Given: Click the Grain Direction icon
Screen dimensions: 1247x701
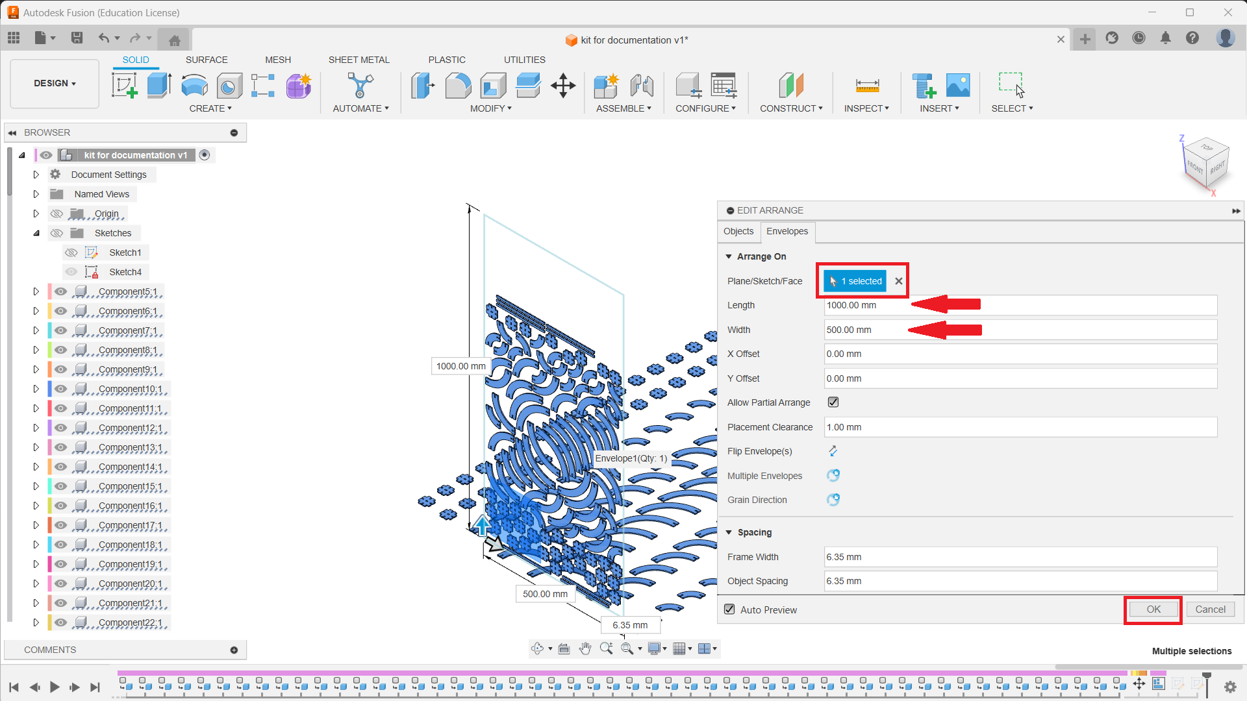Looking at the screenshot, I should 833,500.
